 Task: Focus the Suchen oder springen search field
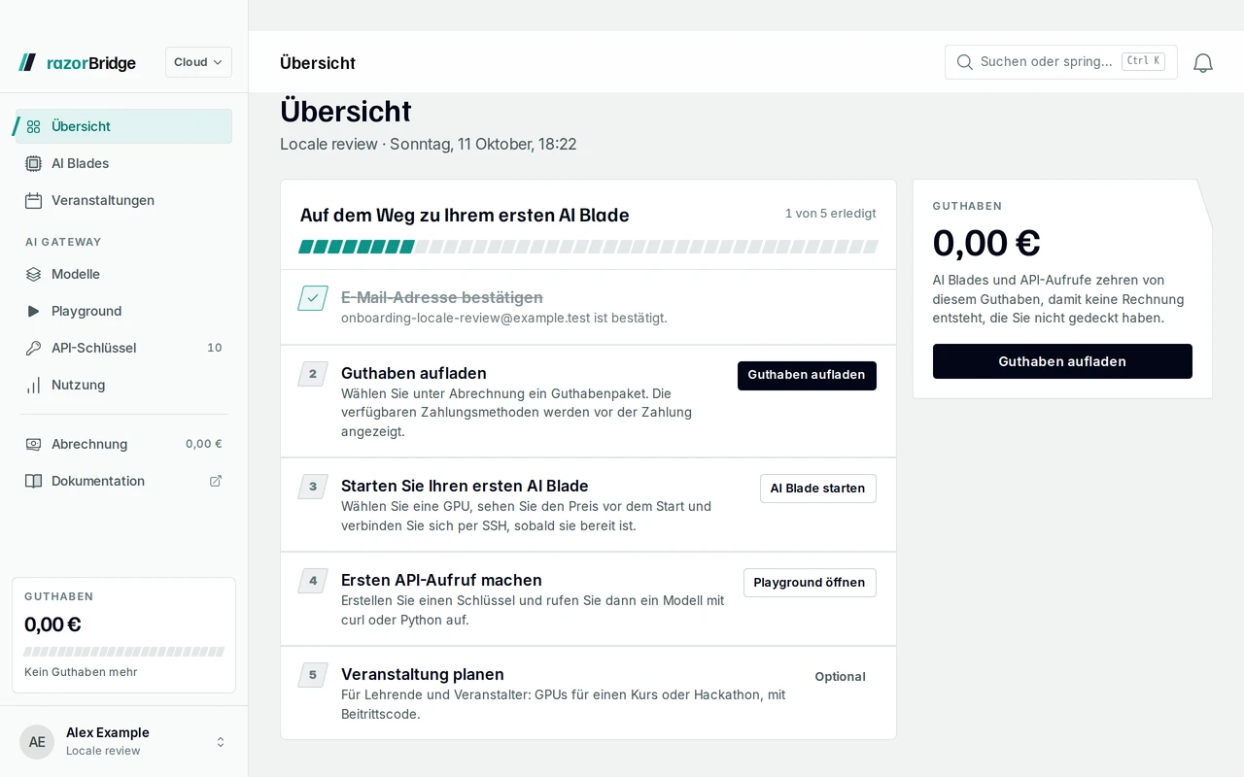click(x=1061, y=62)
